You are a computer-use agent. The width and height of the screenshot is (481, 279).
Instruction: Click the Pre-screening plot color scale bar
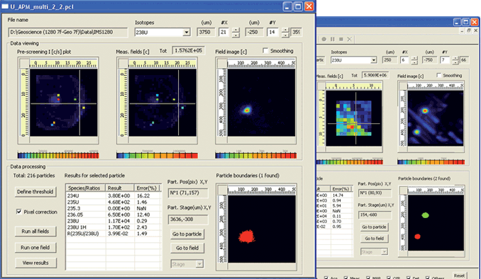(58, 156)
